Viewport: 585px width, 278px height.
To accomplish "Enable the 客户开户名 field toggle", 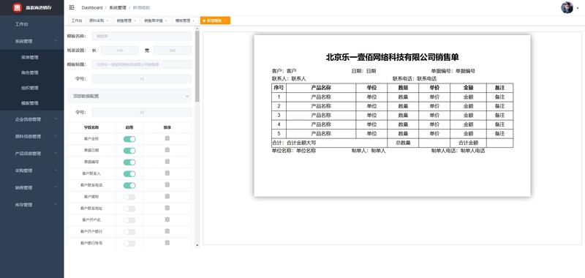I will [x=129, y=219].
